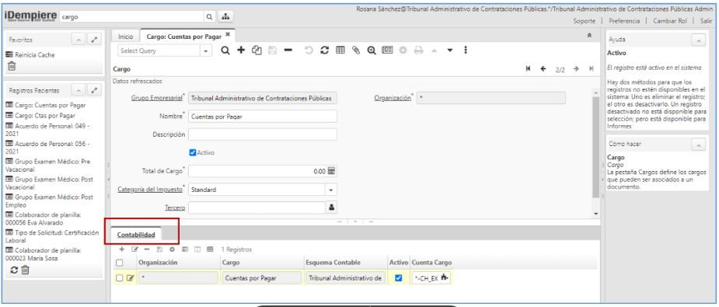Click Salir to log out

tap(706, 21)
